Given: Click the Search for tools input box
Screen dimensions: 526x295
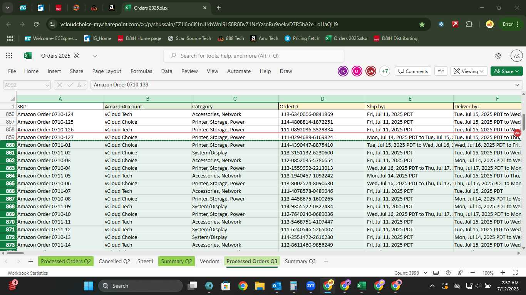Looking at the screenshot, I should 254,56.
